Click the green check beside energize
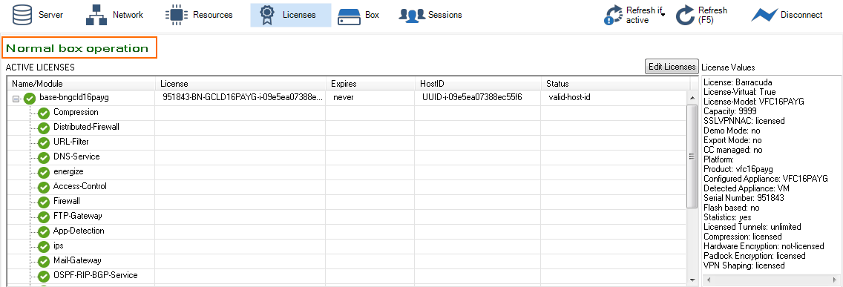The height and width of the screenshot is (287, 843). (x=44, y=172)
